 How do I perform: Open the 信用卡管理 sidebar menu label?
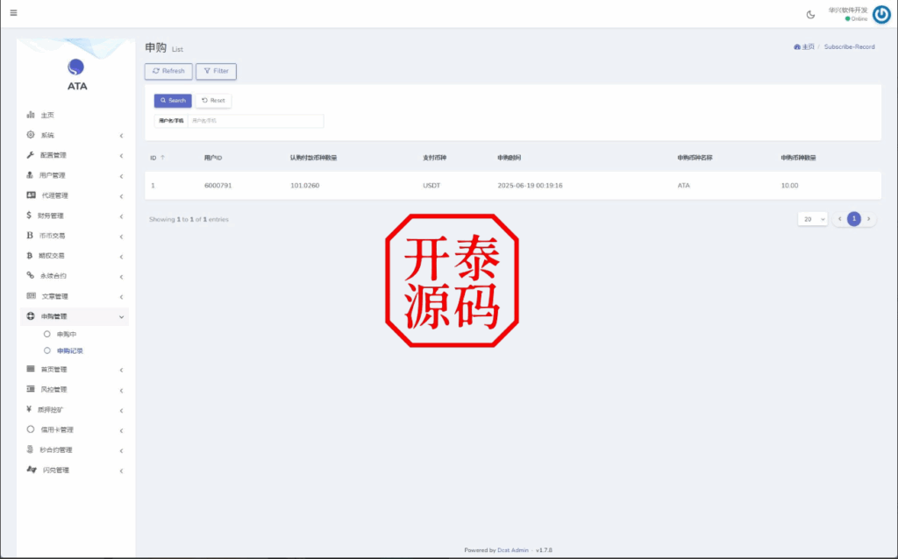57,429
